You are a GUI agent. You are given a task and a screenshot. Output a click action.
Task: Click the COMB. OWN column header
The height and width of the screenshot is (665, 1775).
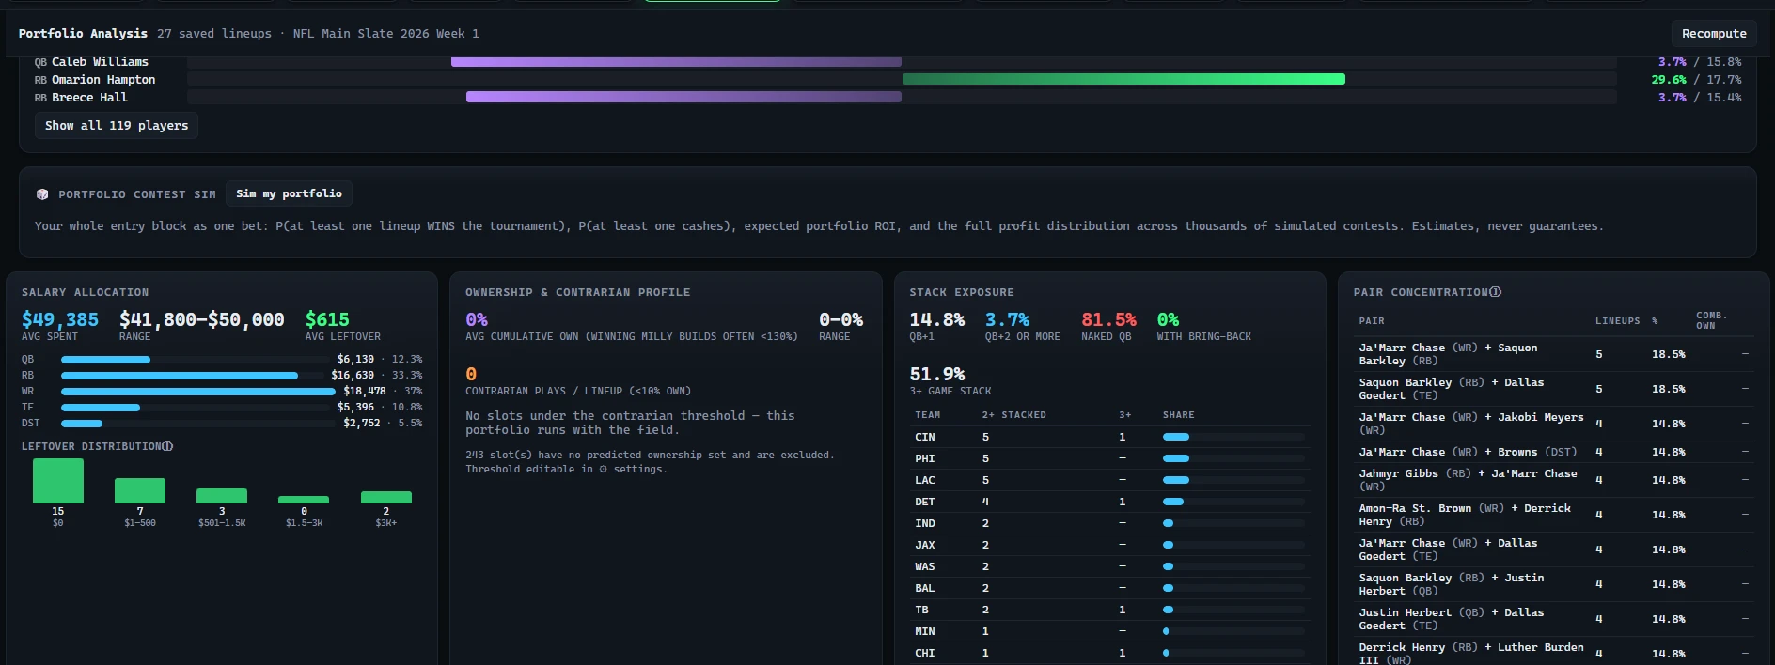click(1712, 320)
